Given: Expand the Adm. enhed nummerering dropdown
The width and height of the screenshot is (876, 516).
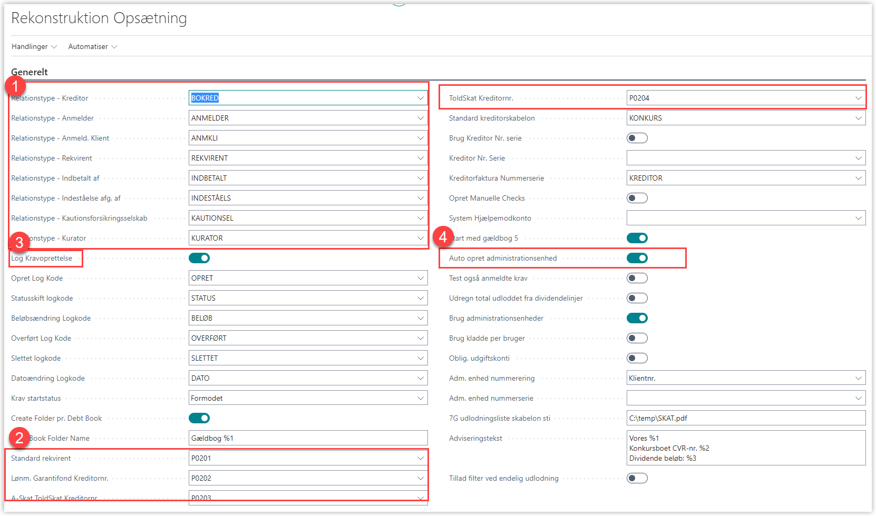Looking at the screenshot, I should pyautogui.click(x=858, y=378).
